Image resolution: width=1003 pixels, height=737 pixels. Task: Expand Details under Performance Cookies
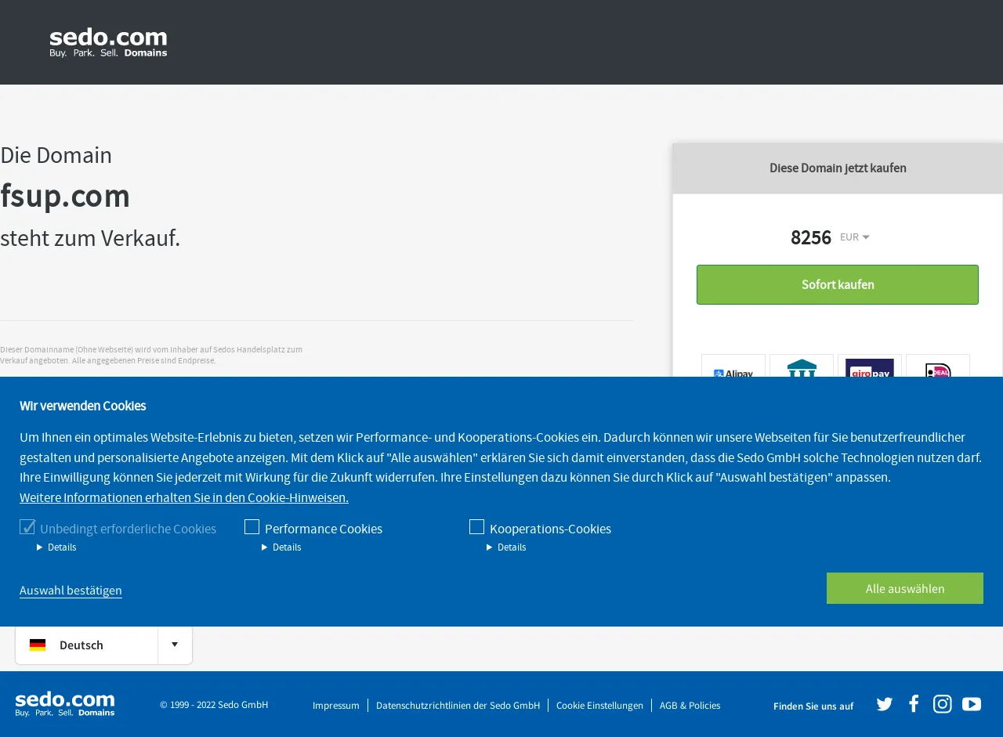[281, 547]
